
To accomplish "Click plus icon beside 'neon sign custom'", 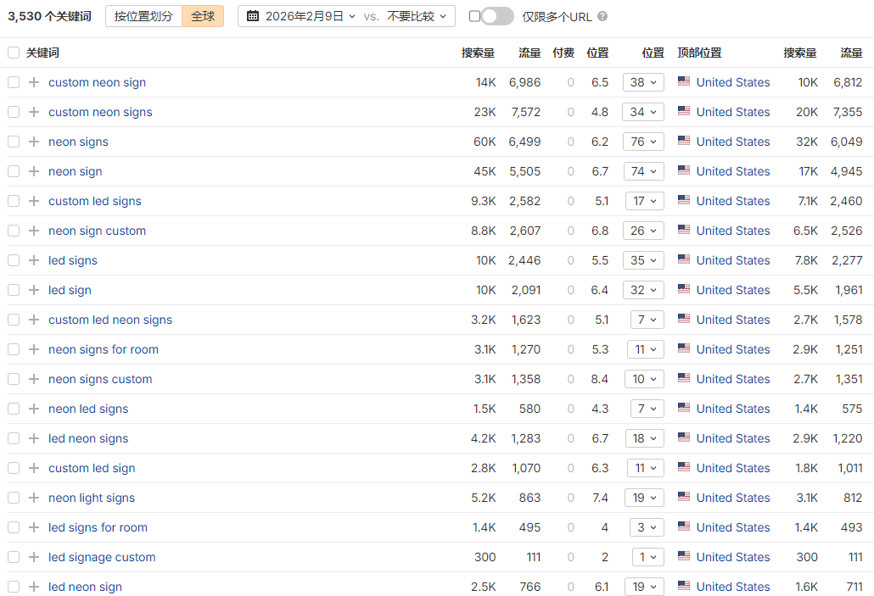I will (34, 231).
